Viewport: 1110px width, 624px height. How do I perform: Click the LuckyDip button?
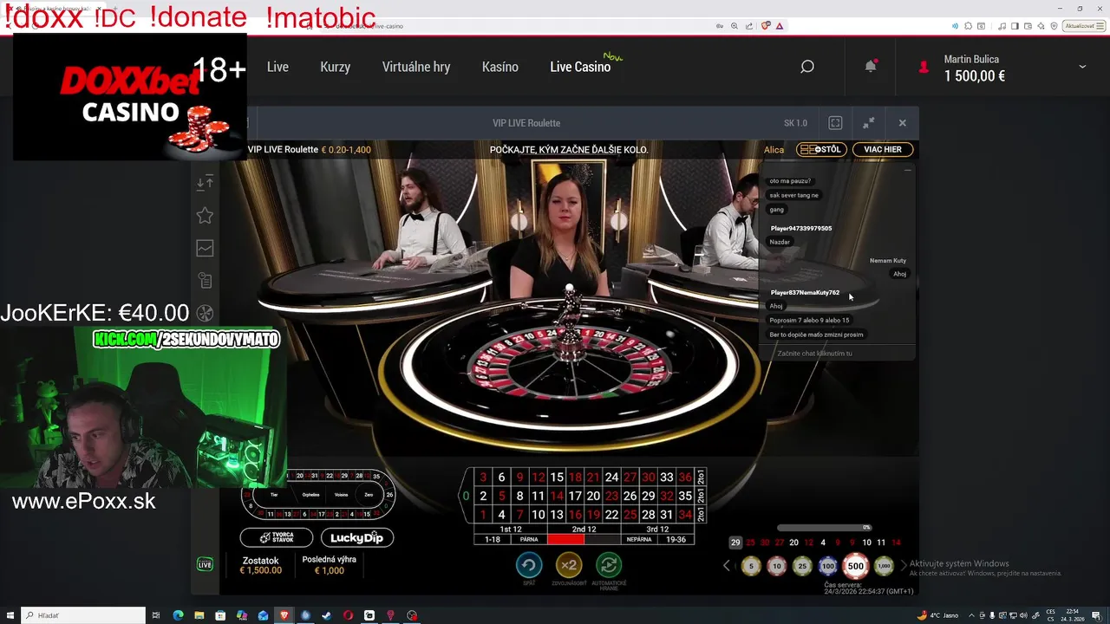coord(356,537)
